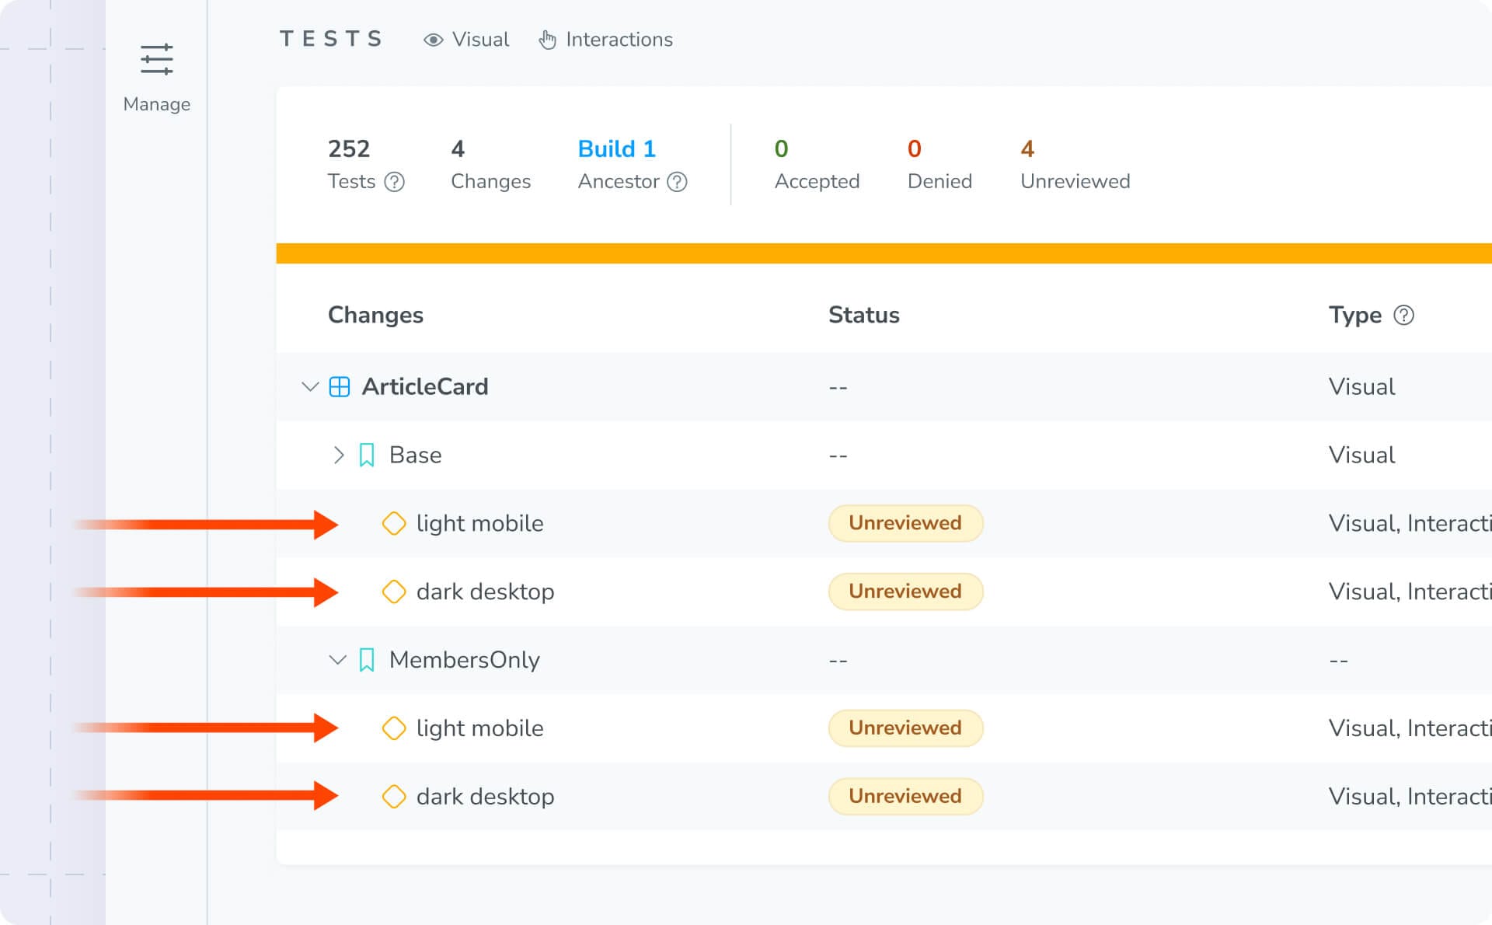Click the help icon beside Ancestor
This screenshot has width=1492, height=925.
coord(678,182)
